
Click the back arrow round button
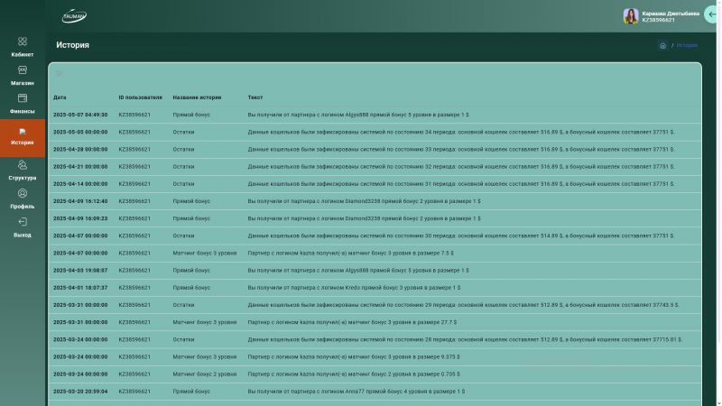pos(713,15)
